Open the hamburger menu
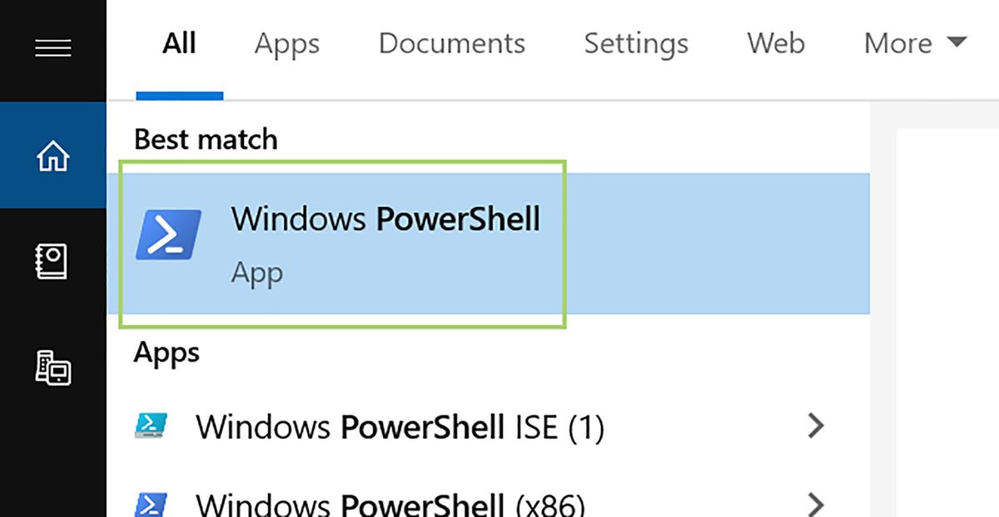Screen dimensions: 999x517 click(x=52, y=47)
